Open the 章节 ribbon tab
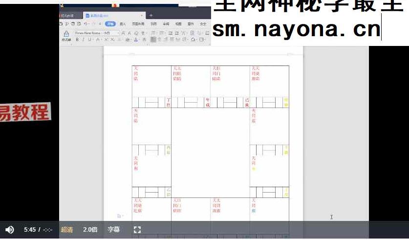The width and height of the screenshot is (409, 240). tap(191, 24)
